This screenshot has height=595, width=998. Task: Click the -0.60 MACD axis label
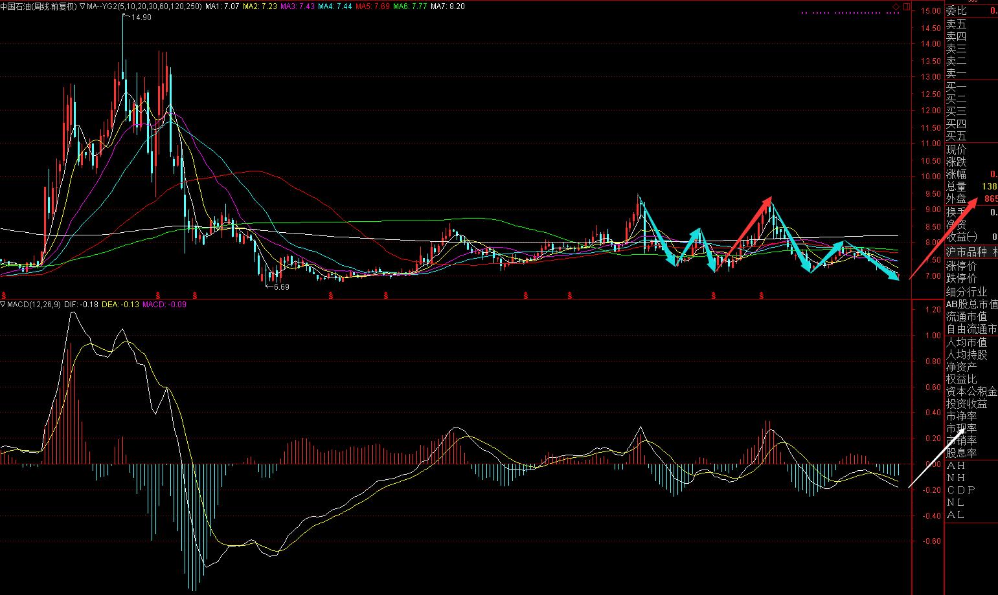932,541
